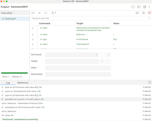Click the Description input field

(78, 75)
